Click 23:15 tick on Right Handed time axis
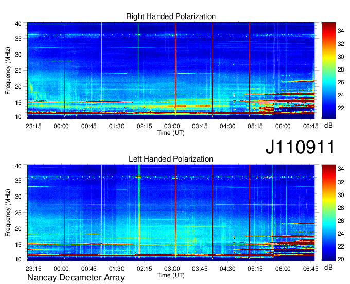Screen dimensions: 350x284 [33, 126]
